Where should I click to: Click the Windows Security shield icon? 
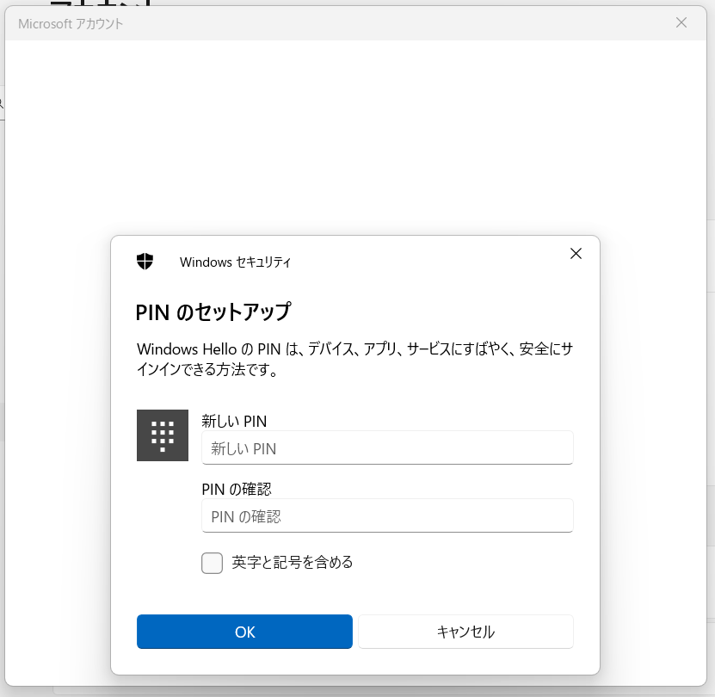tap(145, 262)
